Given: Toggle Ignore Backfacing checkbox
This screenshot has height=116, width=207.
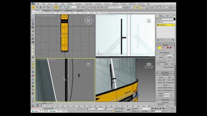Looking at the screenshot, I should [x=158, y=53].
